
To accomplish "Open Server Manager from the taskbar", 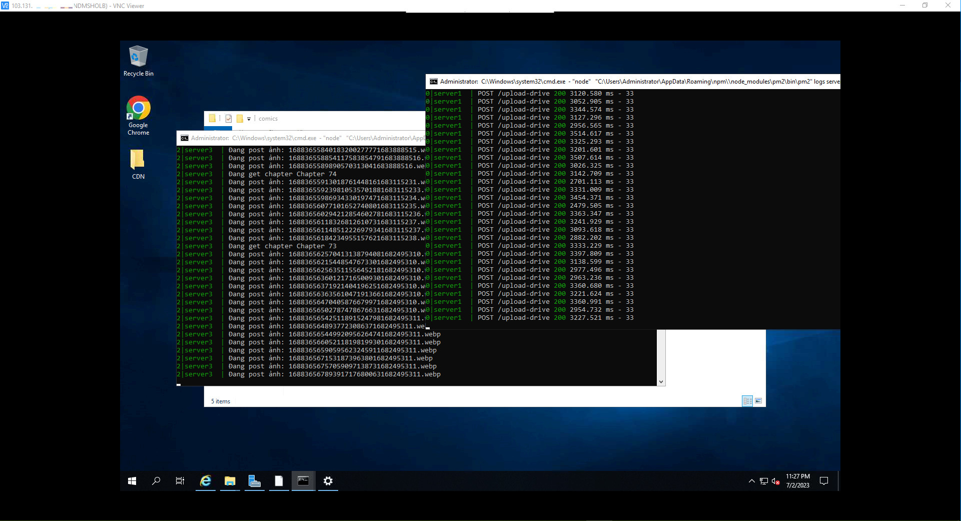I will (254, 481).
